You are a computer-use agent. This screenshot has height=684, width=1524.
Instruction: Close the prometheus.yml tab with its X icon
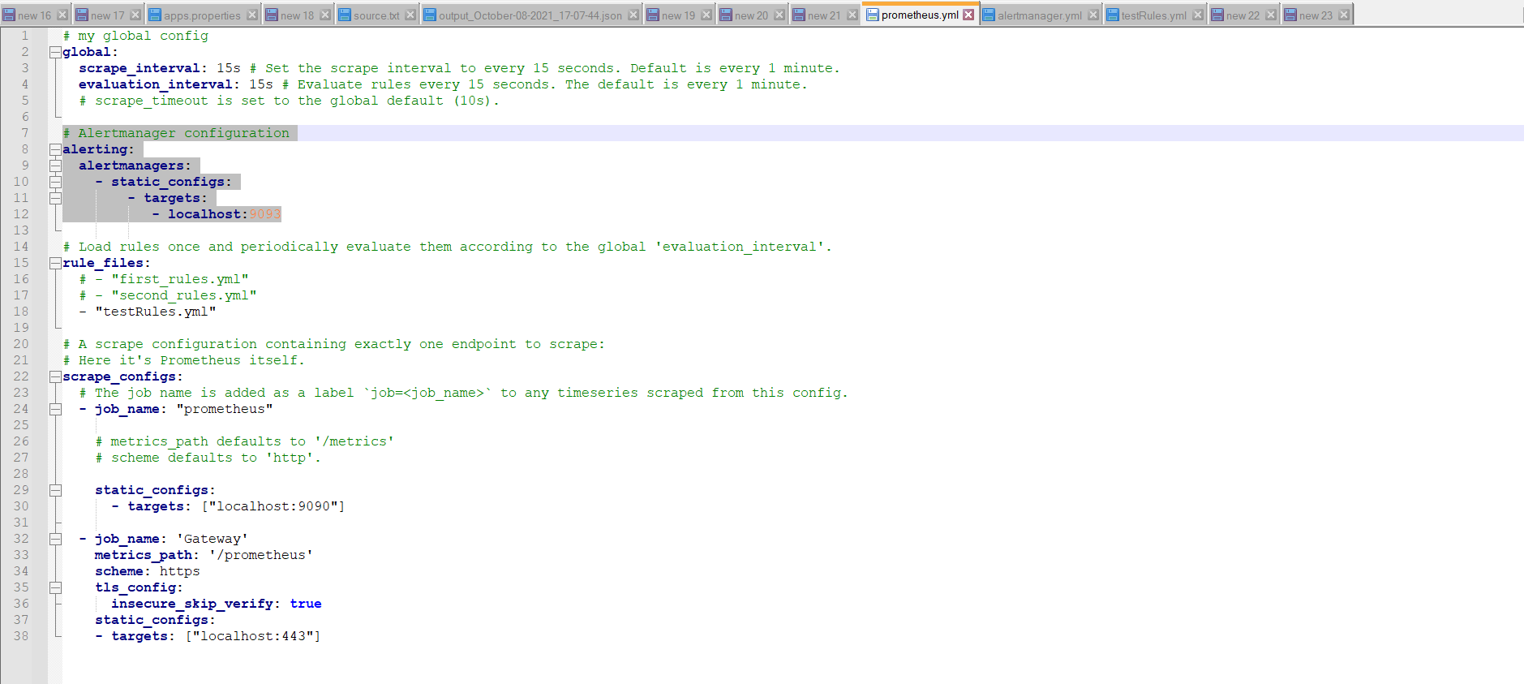tap(968, 15)
